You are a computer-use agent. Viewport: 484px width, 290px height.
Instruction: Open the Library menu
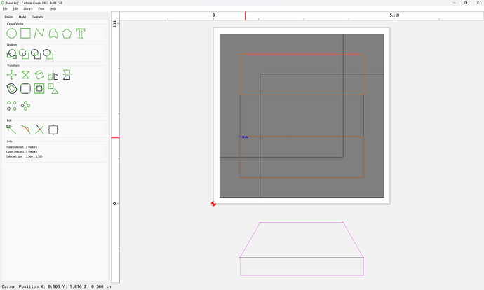click(28, 8)
